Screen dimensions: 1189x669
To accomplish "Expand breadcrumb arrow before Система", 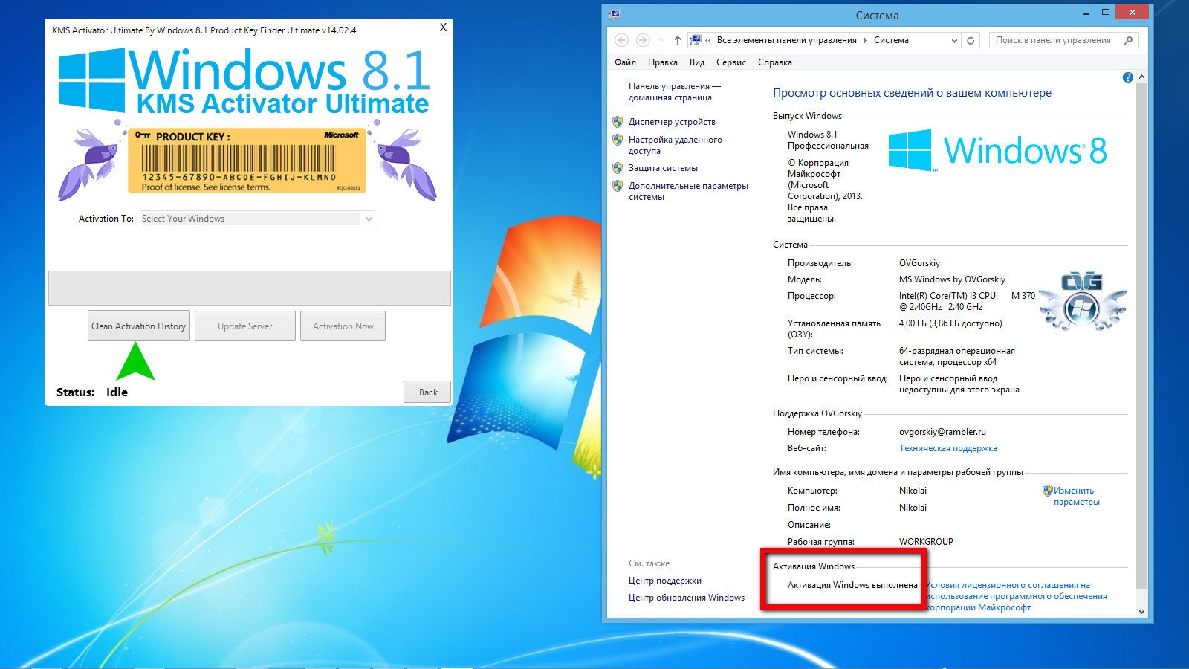I will tap(865, 40).
